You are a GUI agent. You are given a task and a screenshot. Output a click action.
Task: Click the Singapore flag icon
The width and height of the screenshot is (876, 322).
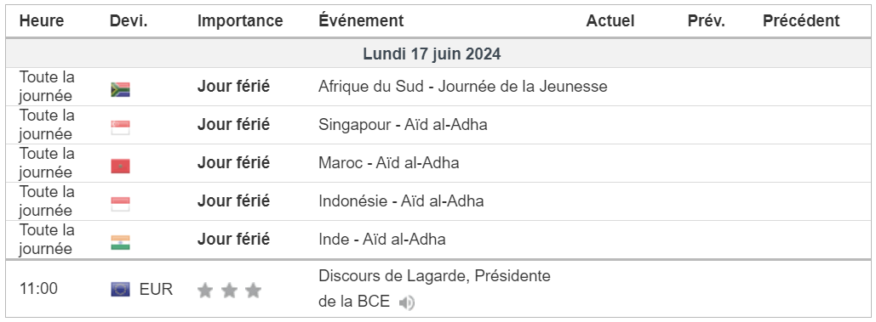(x=120, y=127)
